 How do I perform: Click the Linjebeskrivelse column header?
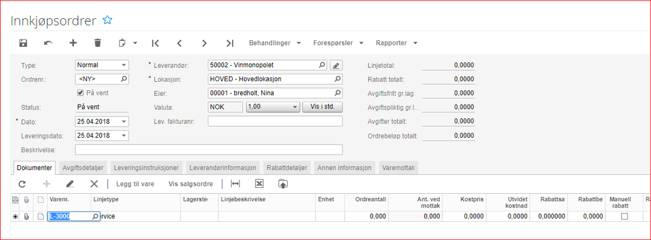click(x=267, y=202)
